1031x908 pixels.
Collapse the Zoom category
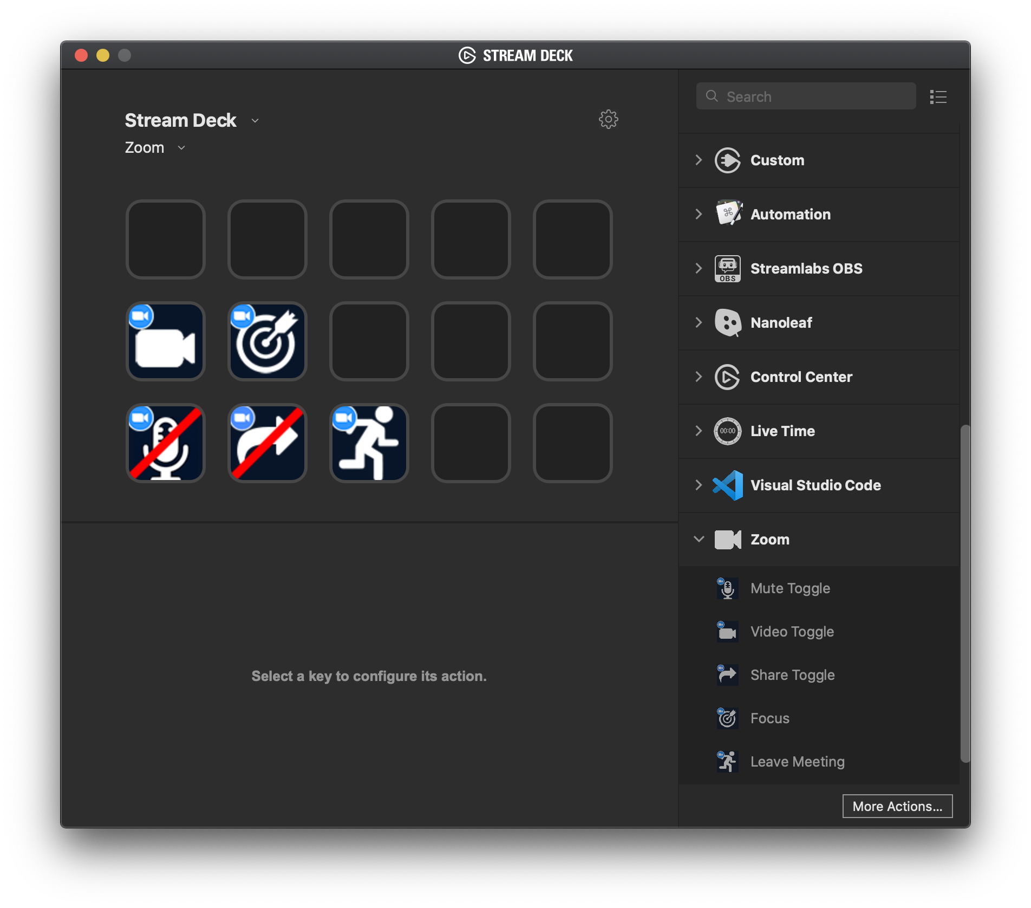pyautogui.click(x=699, y=540)
